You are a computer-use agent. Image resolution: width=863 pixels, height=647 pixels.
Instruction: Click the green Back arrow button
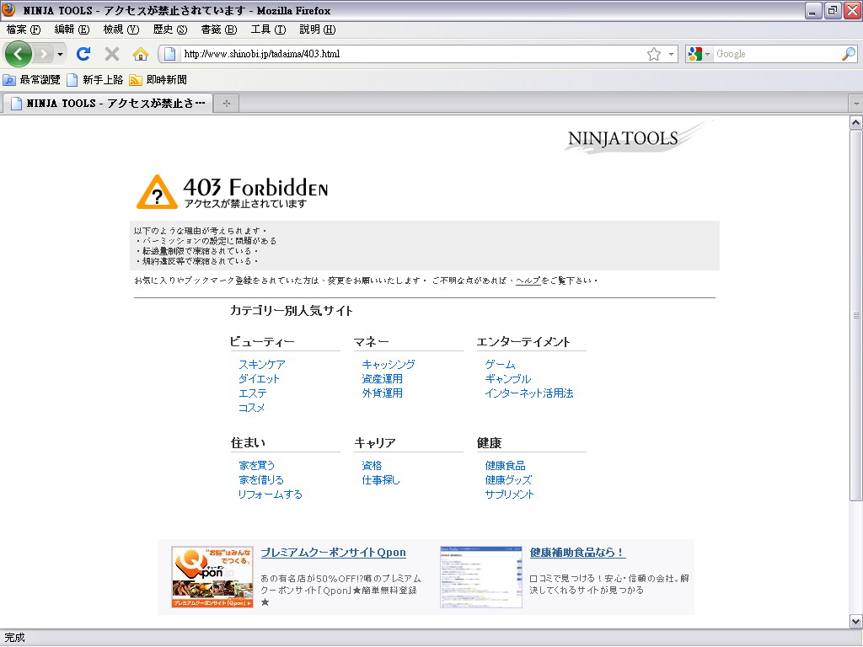[x=19, y=54]
